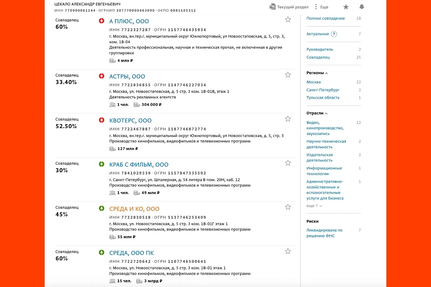Open the notifications bell icon

click(361, 6)
